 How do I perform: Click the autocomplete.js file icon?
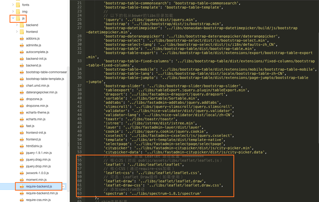[x=22, y=52]
